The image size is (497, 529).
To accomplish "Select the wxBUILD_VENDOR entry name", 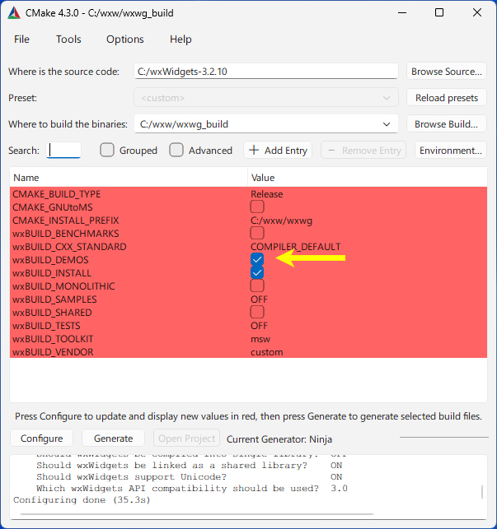I will 53,352.
